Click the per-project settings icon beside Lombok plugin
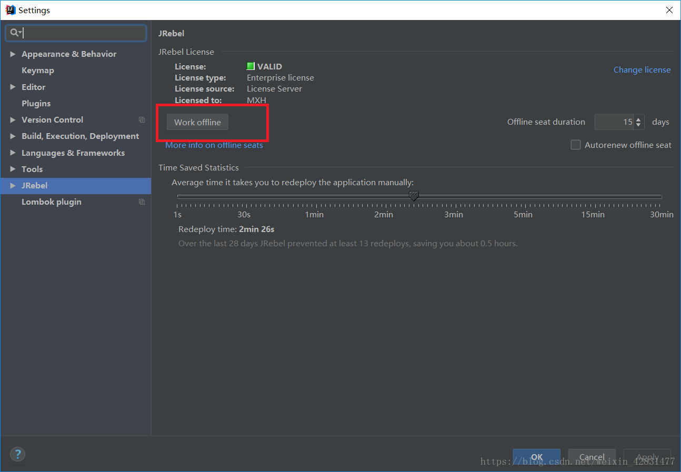 142,202
